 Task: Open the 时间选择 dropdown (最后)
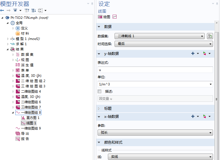[164, 44]
